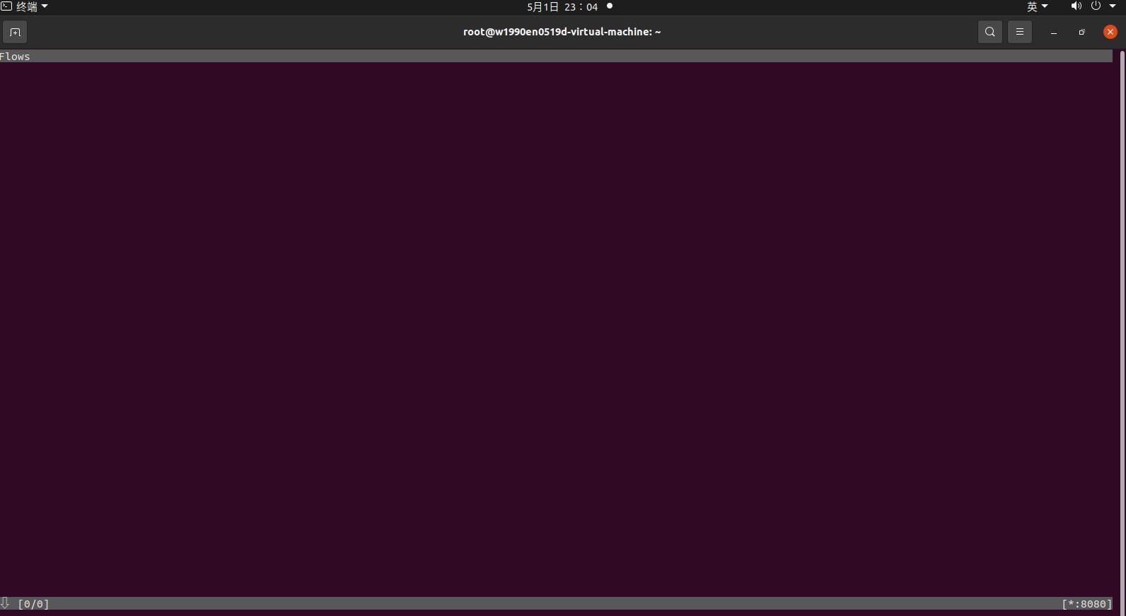Image resolution: width=1126 pixels, height=616 pixels.
Task: Click the terminal vertical scrollbar
Action: pos(1122,332)
